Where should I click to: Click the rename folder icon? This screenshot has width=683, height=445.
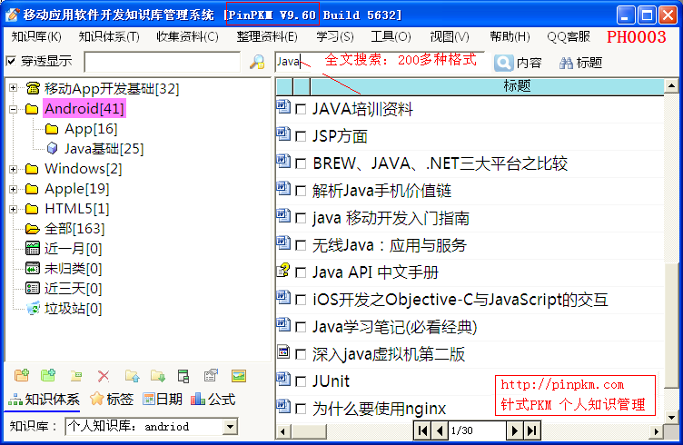[x=77, y=376]
